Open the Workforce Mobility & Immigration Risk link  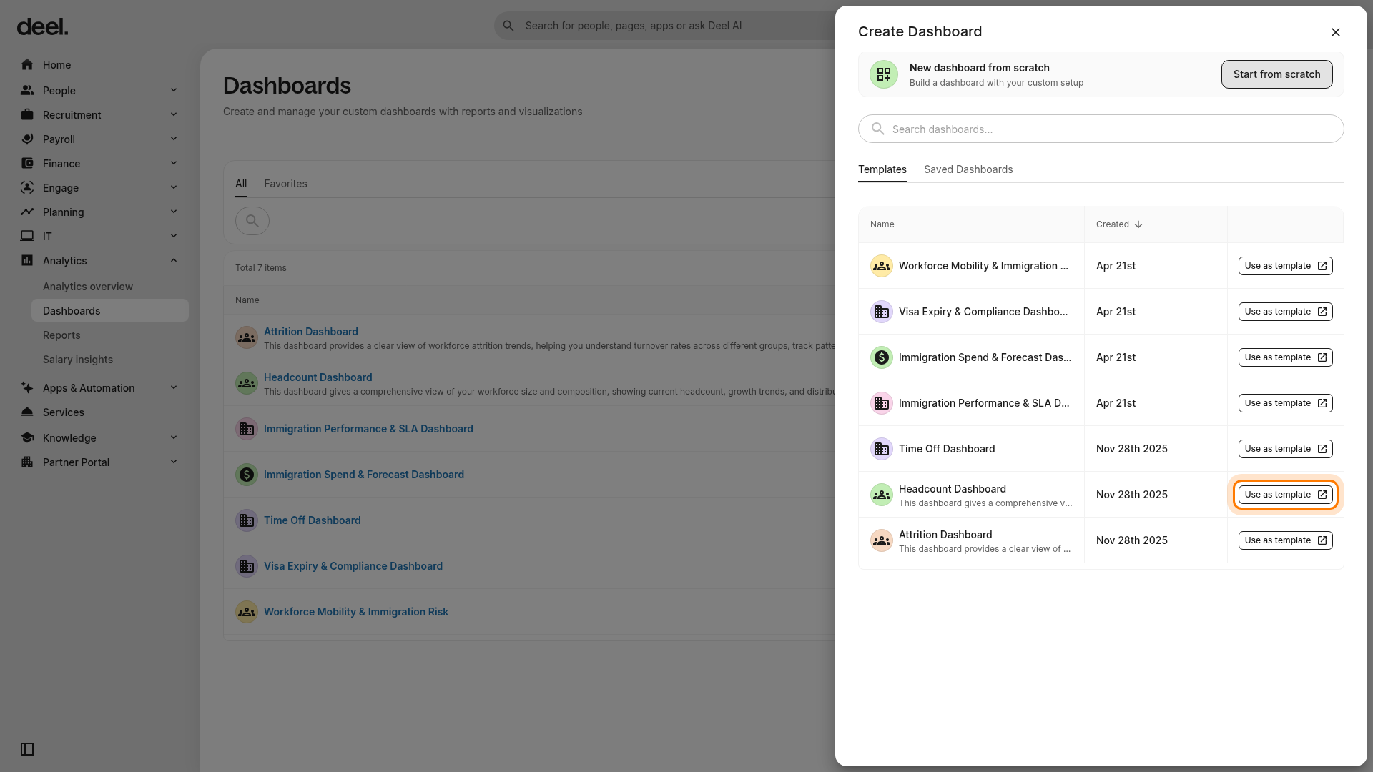coord(356,612)
